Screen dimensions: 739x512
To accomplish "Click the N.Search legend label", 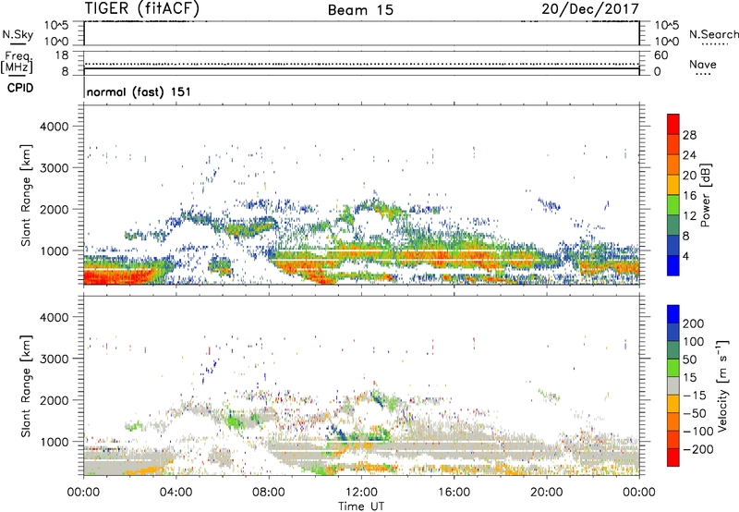I will pos(713,34).
